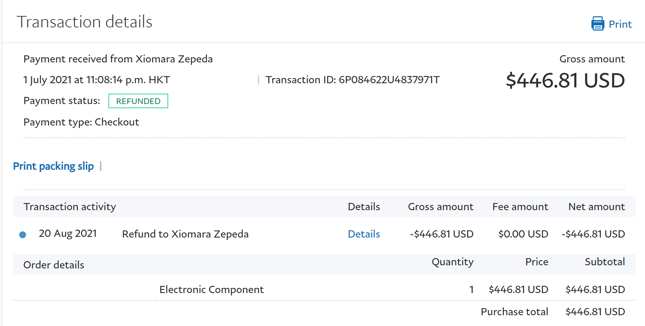Click the Fee amount column header

point(520,207)
